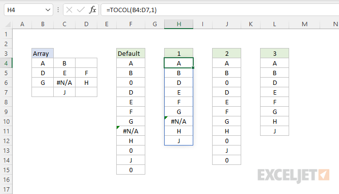Select the #N/A cell in column C
The width and height of the screenshot is (339, 194).
point(64,82)
